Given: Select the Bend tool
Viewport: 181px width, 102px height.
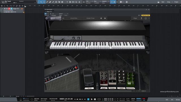Looking at the screenshot, I should tap(59, 2).
